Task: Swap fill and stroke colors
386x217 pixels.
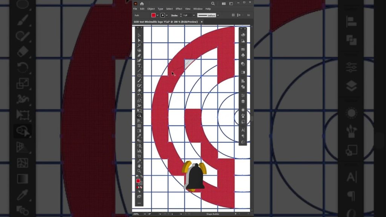Action: click(141, 177)
